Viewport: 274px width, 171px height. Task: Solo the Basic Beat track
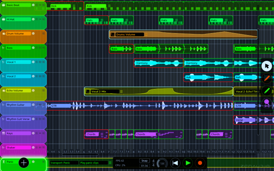coord(37,5)
